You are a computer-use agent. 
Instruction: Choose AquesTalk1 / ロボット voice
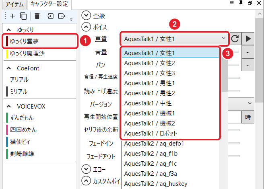pyautogui.click(x=170, y=134)
